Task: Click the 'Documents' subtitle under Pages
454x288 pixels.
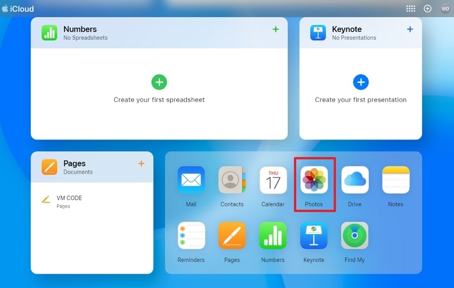Action: (x=78, y=172)
